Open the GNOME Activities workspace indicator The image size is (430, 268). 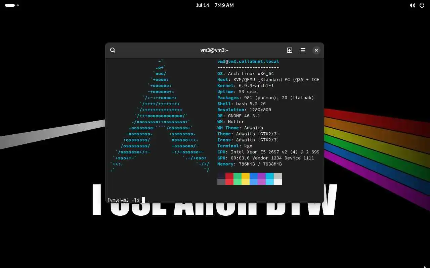pyautogui.click(x=12, y=5)
